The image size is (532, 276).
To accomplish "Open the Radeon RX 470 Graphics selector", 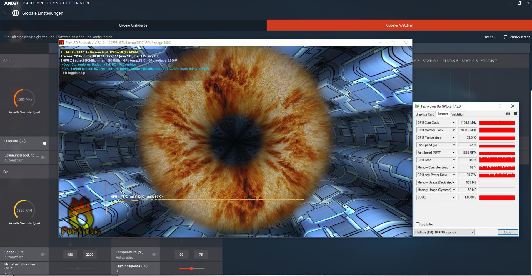I will point(444,232).
